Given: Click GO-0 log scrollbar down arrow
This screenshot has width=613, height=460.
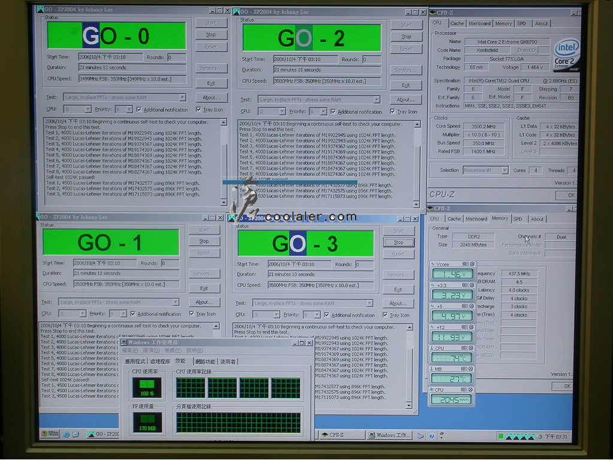Looking at the screenshot, I should tap(224, 202).
